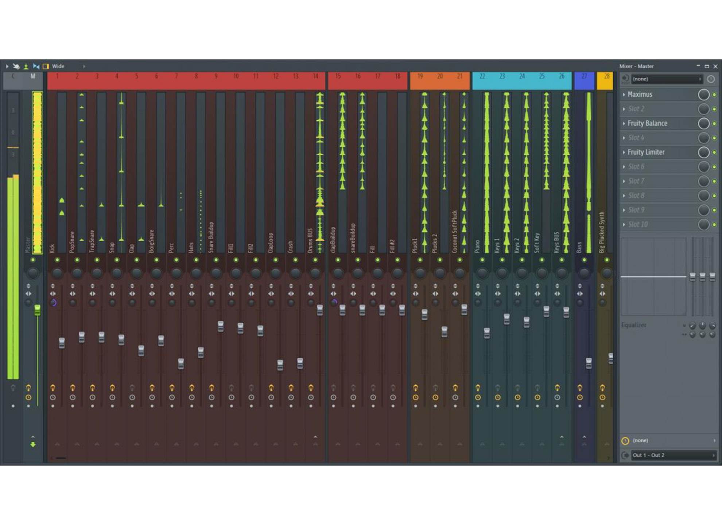The height and width of the screenshot is (525, 722).
Task: Disable the Maximus effect slot LED
Action: coord(714,95)
